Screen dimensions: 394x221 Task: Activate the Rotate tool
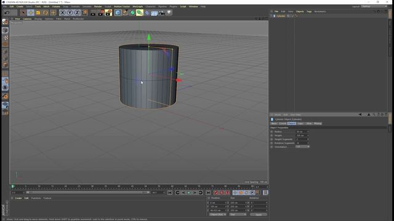point(46,12)
